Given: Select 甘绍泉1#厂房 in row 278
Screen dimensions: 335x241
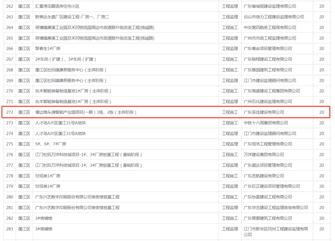Looking at the screenshot, I should pos(48,176).
